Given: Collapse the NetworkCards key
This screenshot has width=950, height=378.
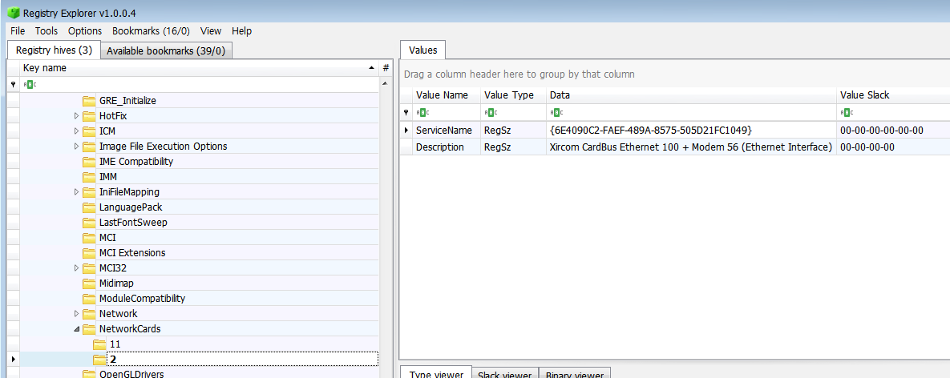Looking at the screenshot, I should click(76, 329).
